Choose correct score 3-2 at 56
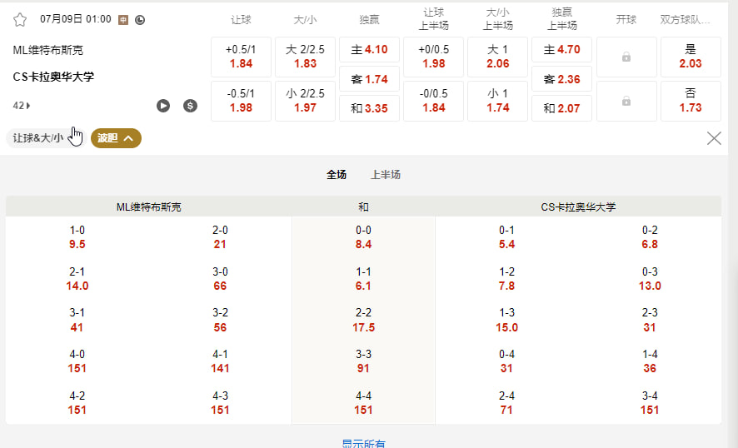This screenshot has width=738, height=448. pyautogui.click(x=220, y=320)
